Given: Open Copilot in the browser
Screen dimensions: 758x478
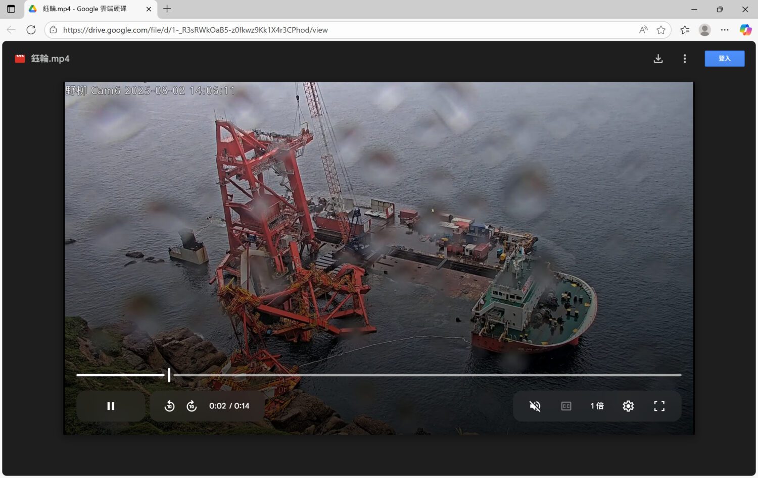Looking at the screenshot, I should [x=745, y=30].
